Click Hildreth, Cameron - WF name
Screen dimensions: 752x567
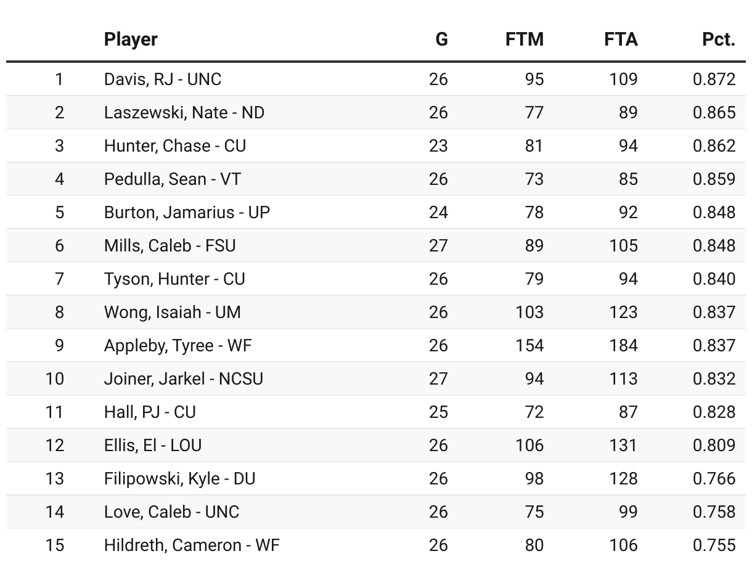(x=192, y=545)
